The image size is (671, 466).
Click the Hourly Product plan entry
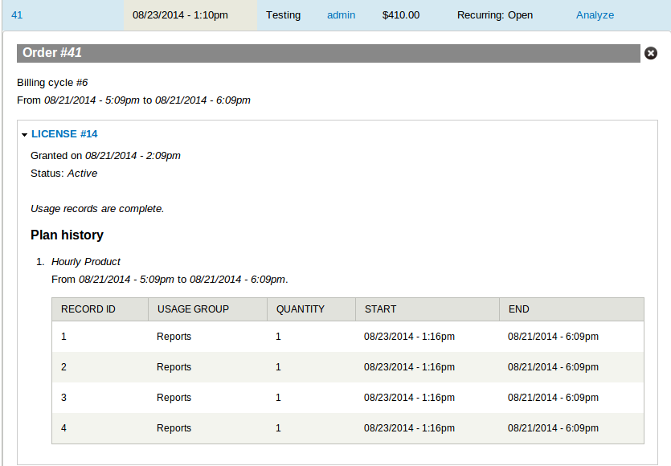86,261
